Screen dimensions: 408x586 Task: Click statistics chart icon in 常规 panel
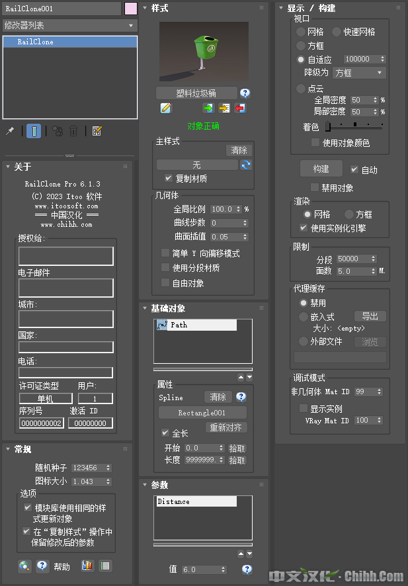click(x=87, y=565)
